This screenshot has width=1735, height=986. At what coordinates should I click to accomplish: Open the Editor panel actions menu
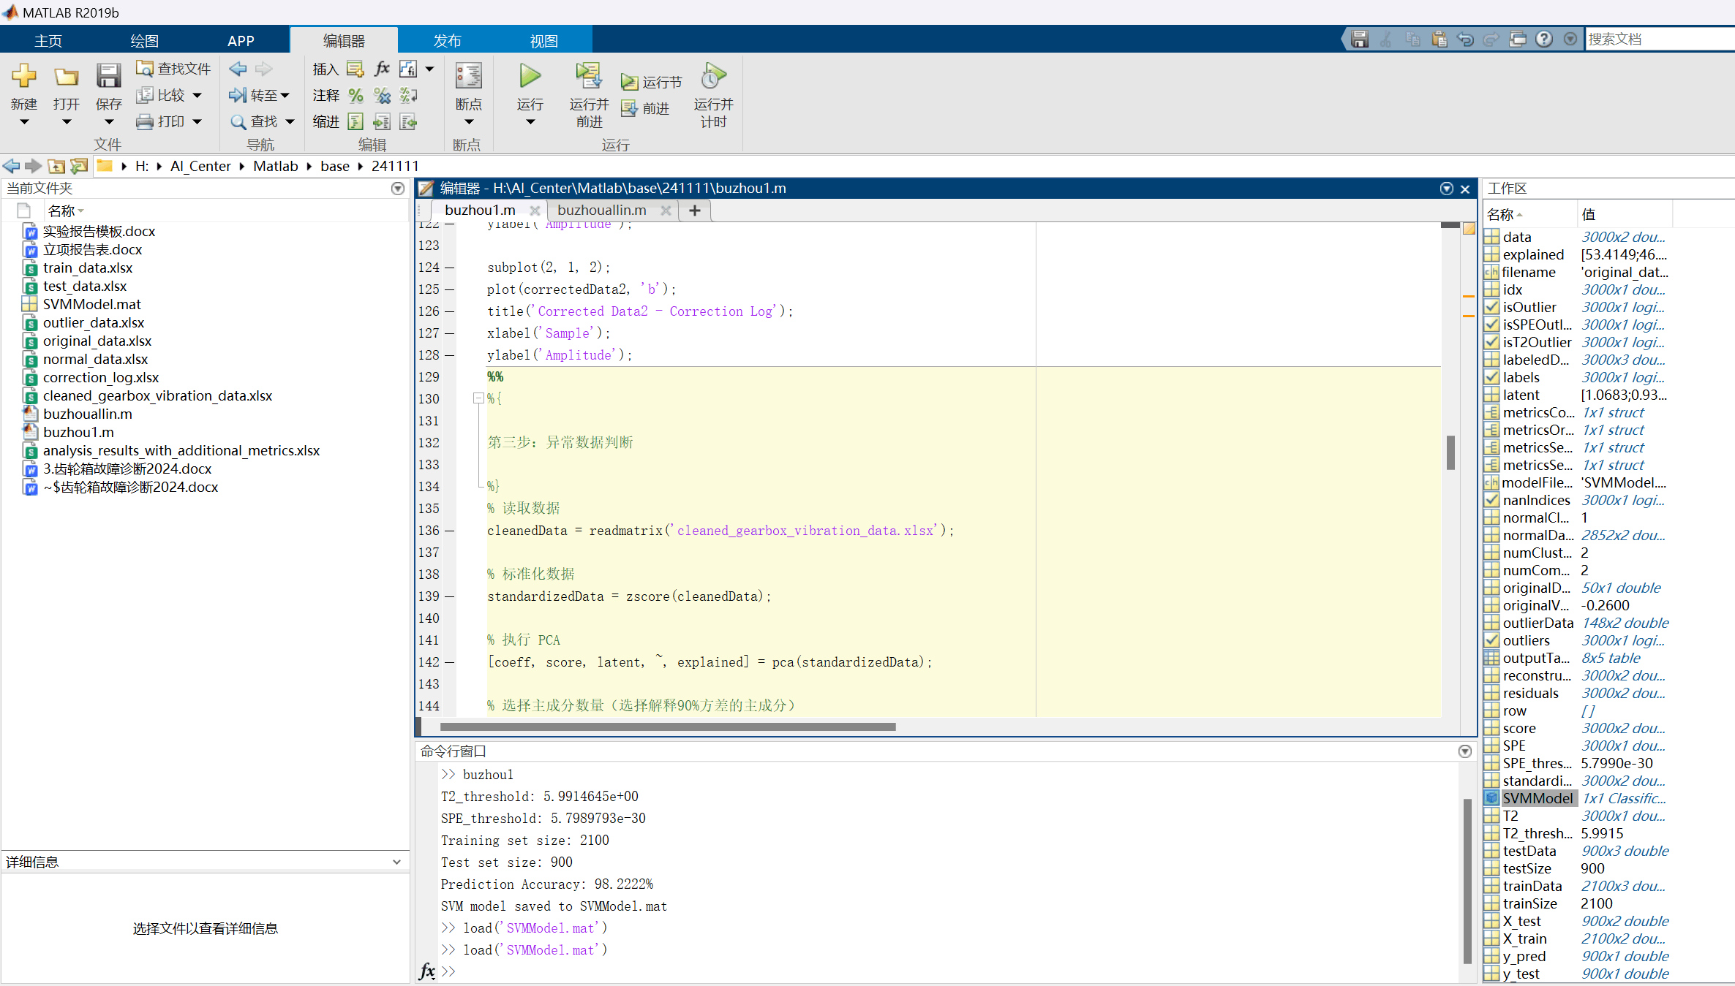pyautogui.click(x=1447, y=189)
